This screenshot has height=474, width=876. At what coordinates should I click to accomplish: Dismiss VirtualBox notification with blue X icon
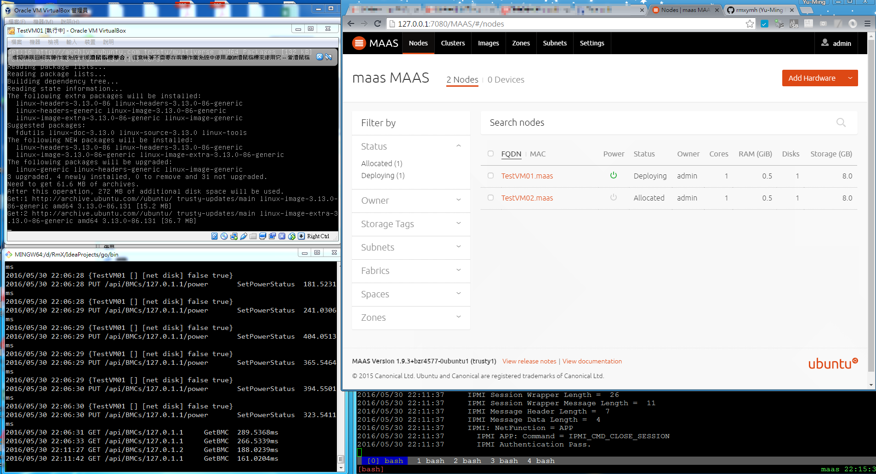pos(320,57)
